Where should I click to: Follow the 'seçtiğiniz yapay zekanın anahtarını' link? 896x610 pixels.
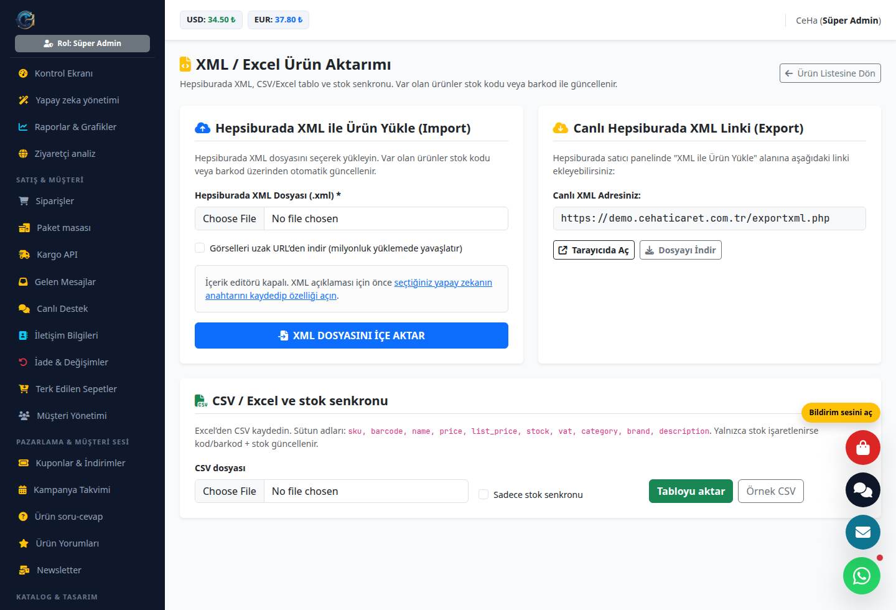[443, 283]
